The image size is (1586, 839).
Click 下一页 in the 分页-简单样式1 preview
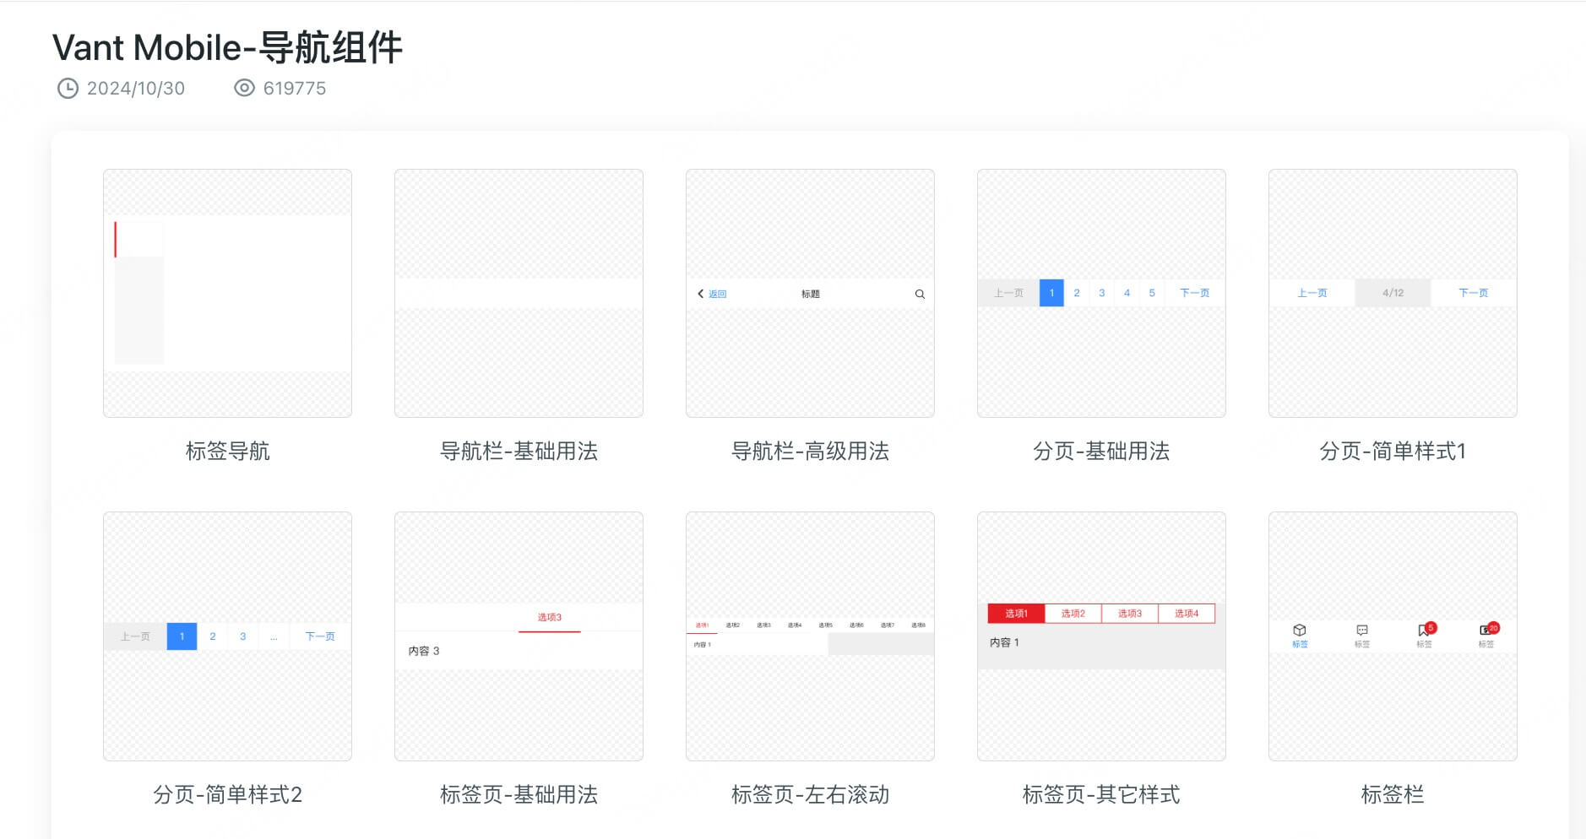click(1474, 293)
